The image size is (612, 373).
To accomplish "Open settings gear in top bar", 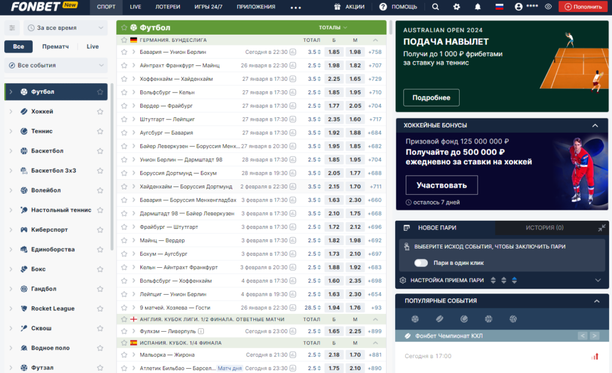I will pos(456,7).
